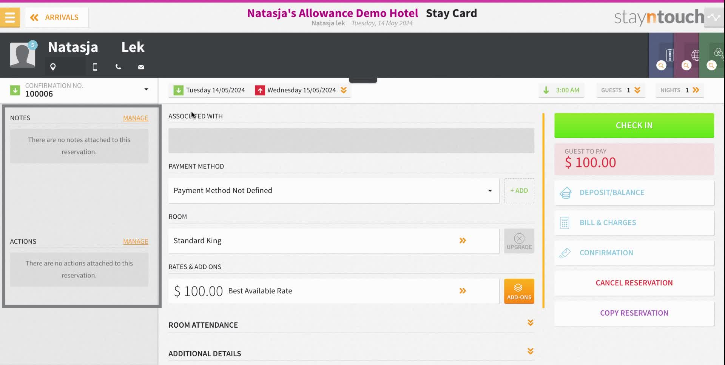This screenshot has height=365, width=725.
Task: Open Confirmation screen
Action: pyautogui.click(x=634, y=253)
